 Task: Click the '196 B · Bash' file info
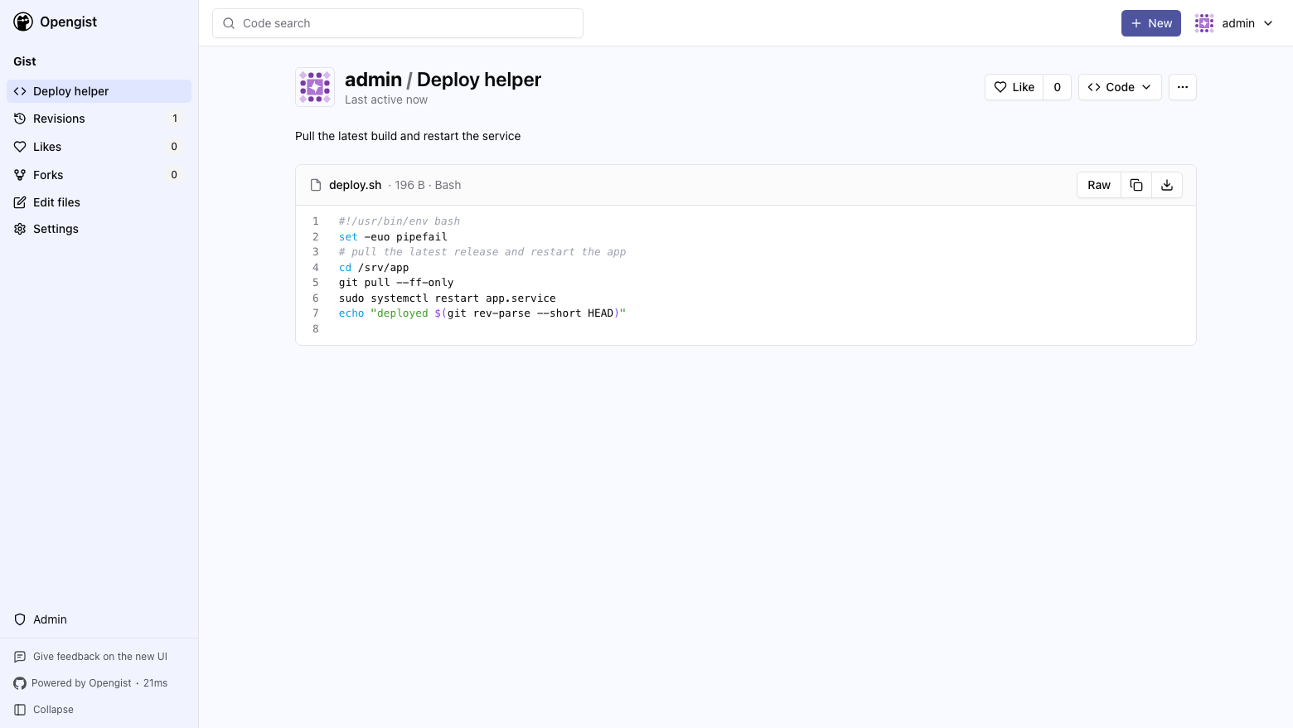[x=428, y=185]
